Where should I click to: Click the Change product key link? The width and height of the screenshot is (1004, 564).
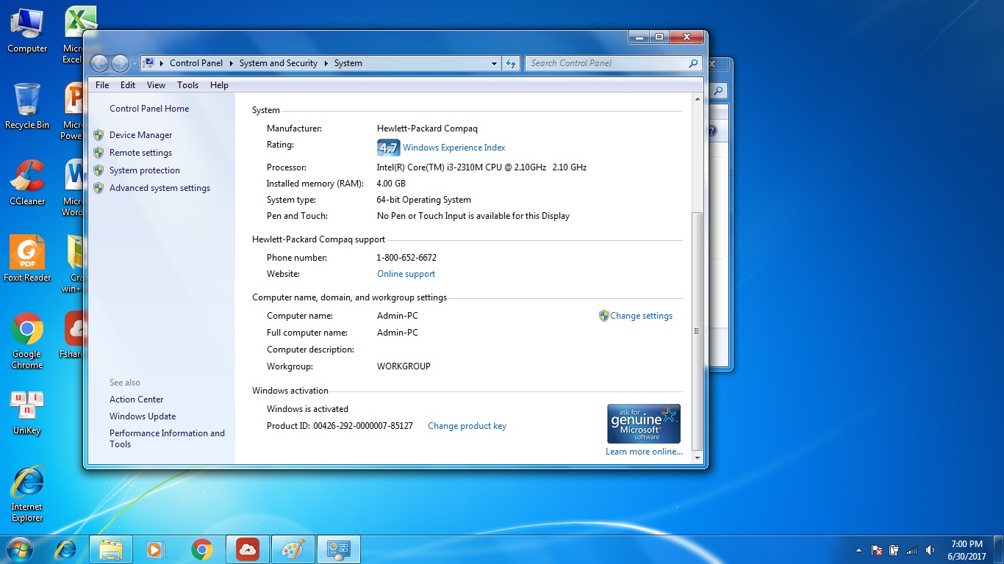pyautogui.click(x=467, y=426)
